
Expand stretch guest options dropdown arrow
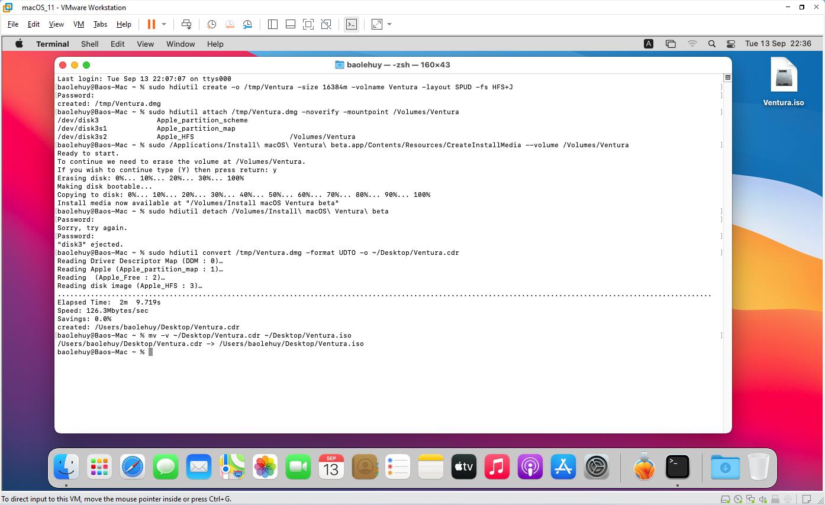(x=389, y=24)
